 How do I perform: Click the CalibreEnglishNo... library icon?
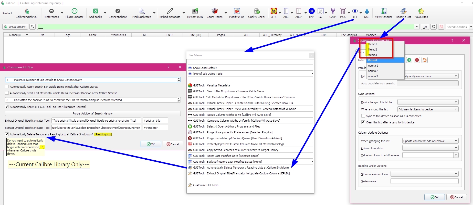(27, 13)
